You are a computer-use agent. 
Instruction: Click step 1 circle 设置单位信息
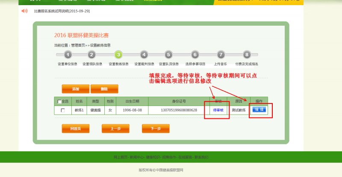click(68, 55)
